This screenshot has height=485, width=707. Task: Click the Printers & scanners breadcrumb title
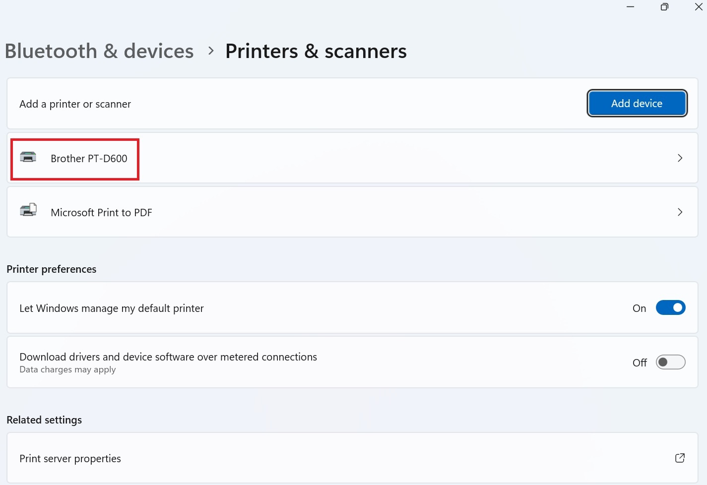(316, 51)
